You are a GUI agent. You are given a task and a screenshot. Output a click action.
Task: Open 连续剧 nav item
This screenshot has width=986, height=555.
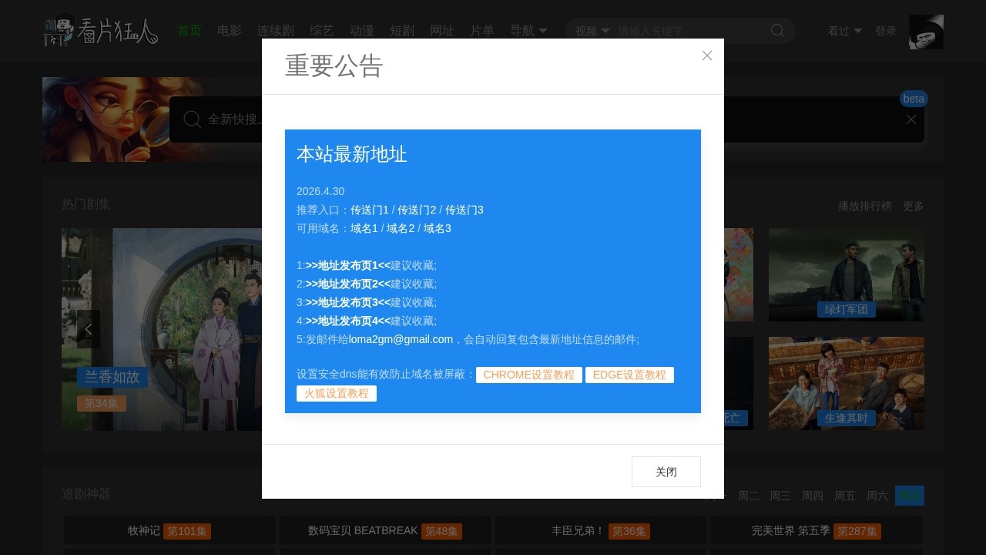pos(276,31)
